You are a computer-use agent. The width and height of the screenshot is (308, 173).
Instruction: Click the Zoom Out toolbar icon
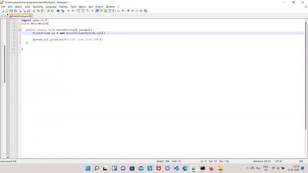[x=73, y=11]
